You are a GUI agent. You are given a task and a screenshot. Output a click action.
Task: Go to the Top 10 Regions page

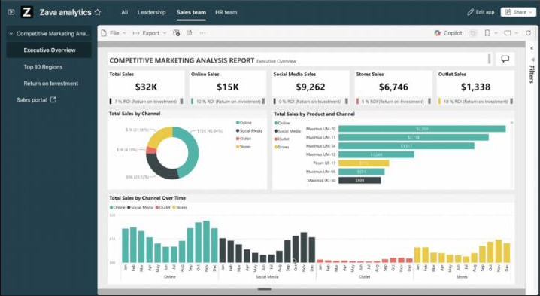tap(43, 67)
